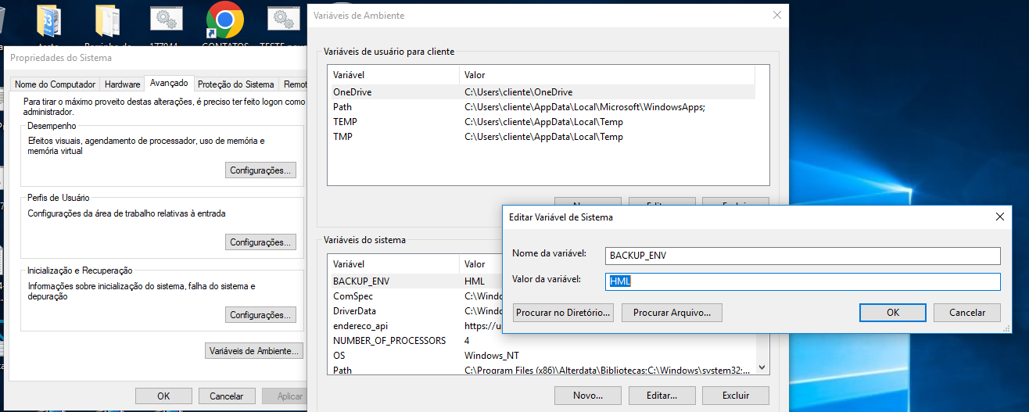
Task: Click the Procurar Arquivo button
Action: 672,313
